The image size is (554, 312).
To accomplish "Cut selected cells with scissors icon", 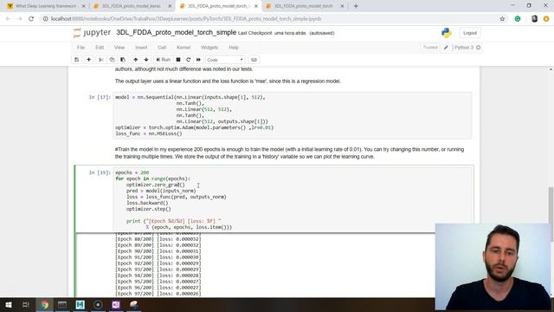I will point(101,60).
